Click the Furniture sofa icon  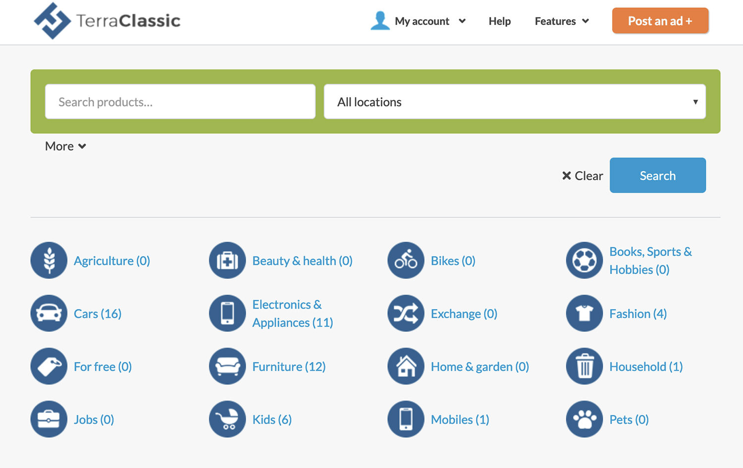[227, 366]
